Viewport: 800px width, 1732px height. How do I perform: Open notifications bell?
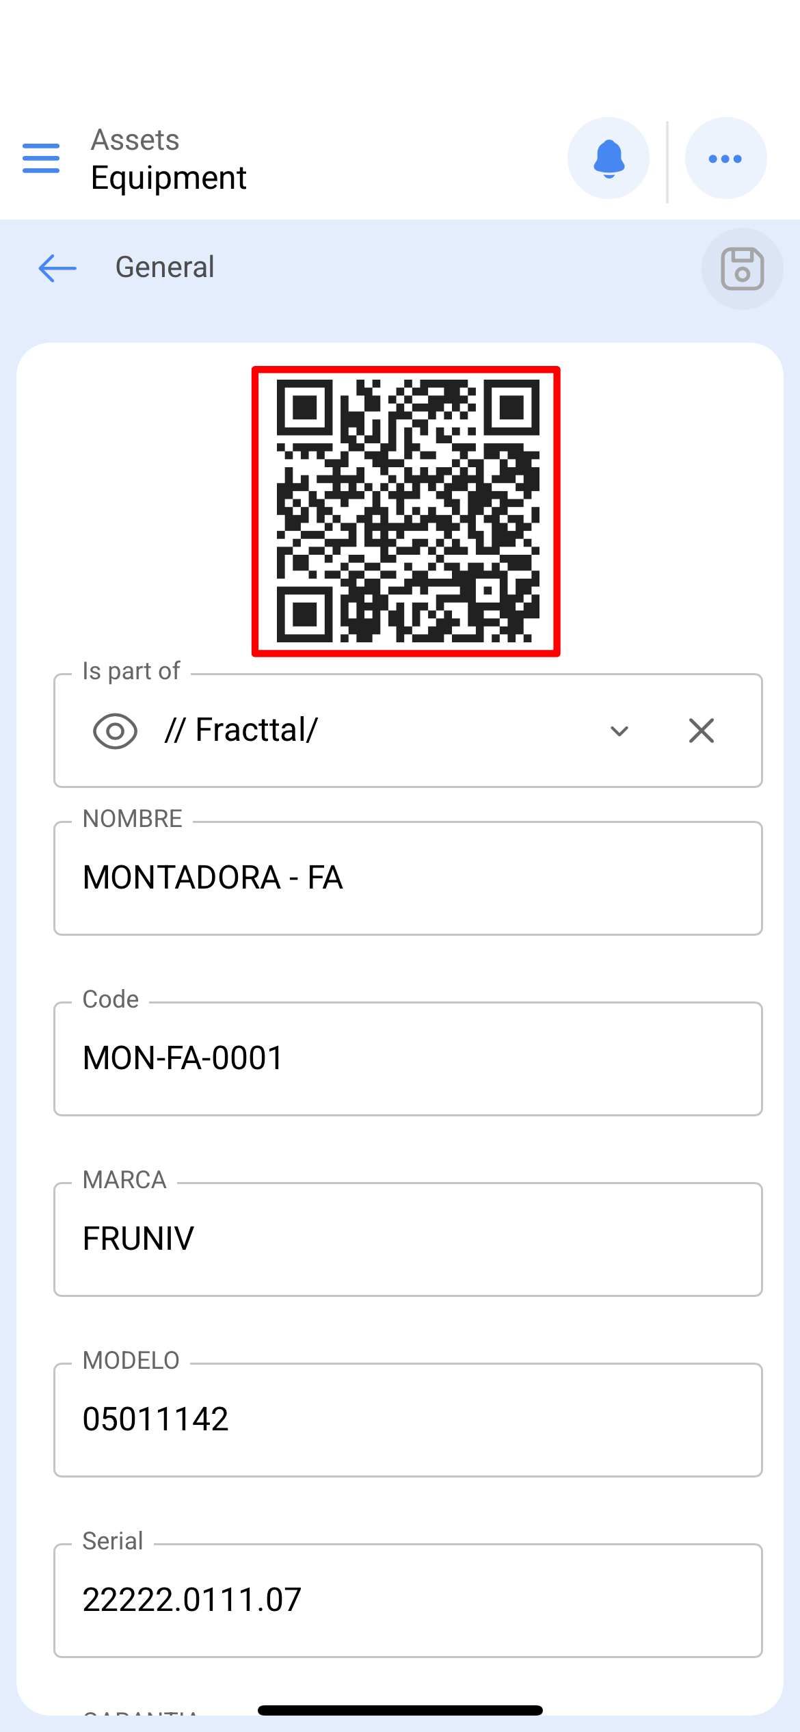pyautogui.click(x=609, y=158)
